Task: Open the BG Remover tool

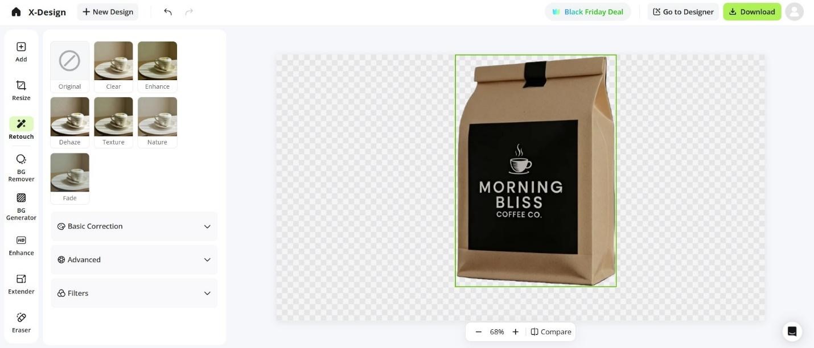Action: coord(21,168)
